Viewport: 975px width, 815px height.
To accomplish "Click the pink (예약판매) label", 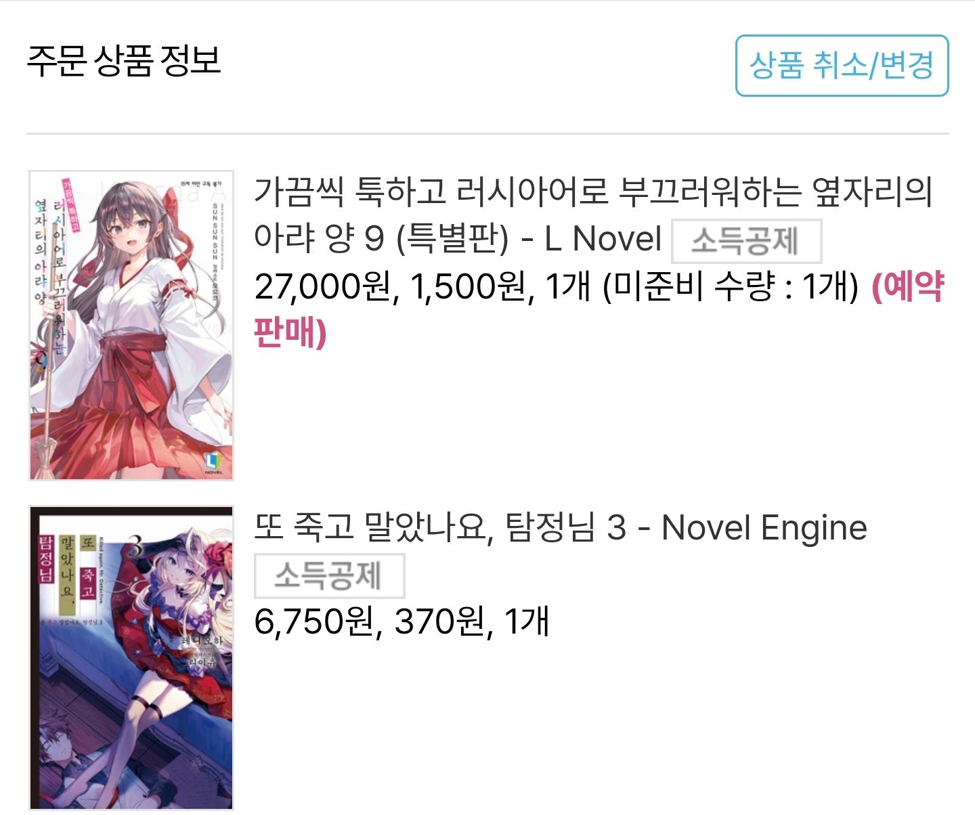I will [x=599, y=310].
